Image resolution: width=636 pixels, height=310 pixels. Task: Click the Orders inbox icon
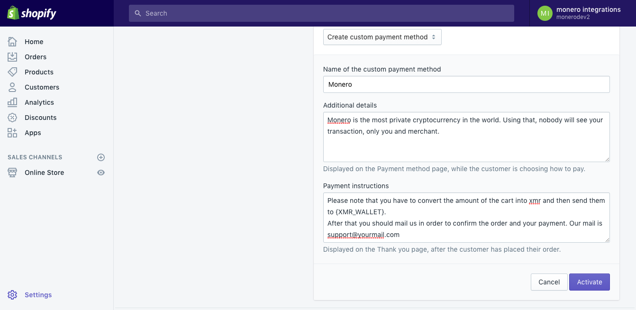click(12, 57)
